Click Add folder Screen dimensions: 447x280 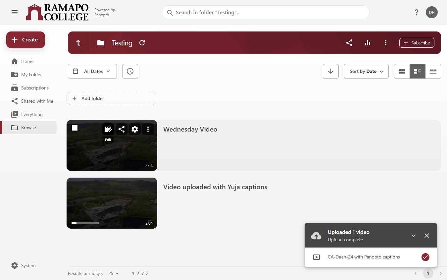click(111, 98)
